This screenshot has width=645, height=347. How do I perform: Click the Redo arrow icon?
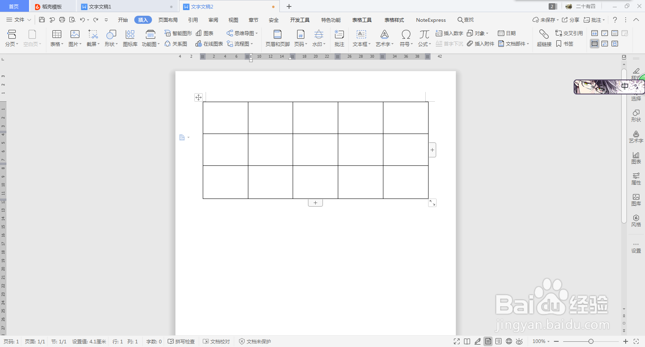96,20
